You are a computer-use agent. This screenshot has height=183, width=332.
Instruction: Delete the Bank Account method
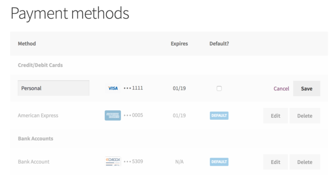(x=304, y=162)
